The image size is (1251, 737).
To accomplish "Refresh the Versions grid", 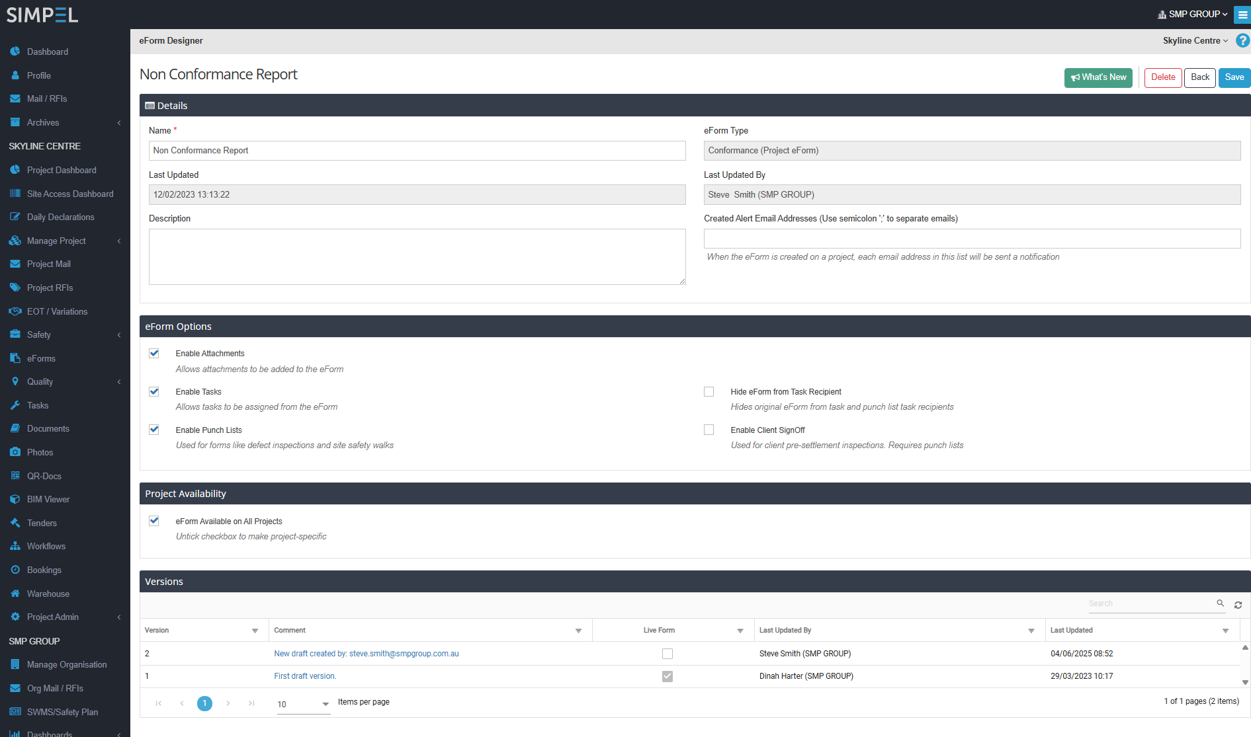I will (1238, 605).
